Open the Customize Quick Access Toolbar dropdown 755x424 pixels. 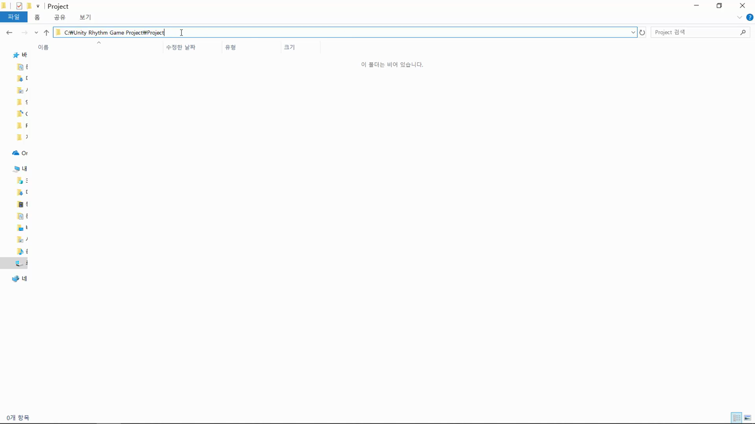[x=38, y=6]
